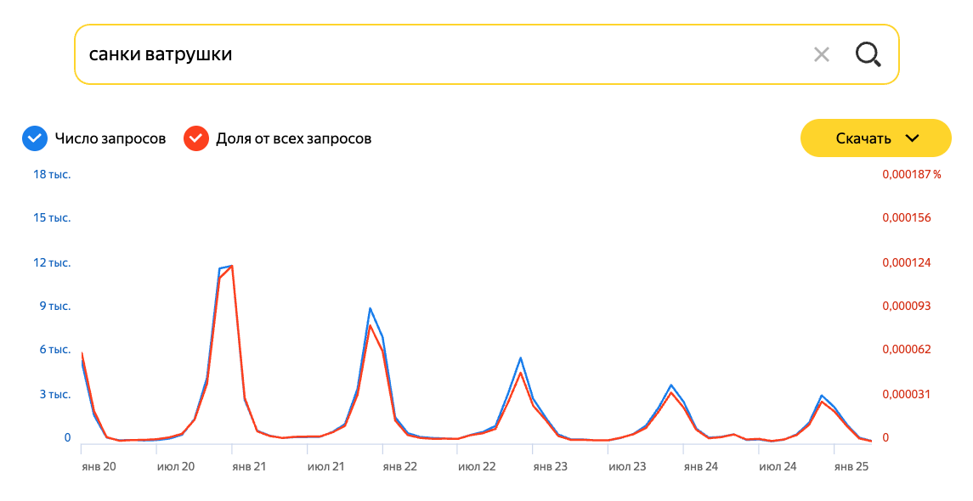Click the '9 тыс.' axis value
This screenshot has height=501, width=973.
tap(55, 307)
